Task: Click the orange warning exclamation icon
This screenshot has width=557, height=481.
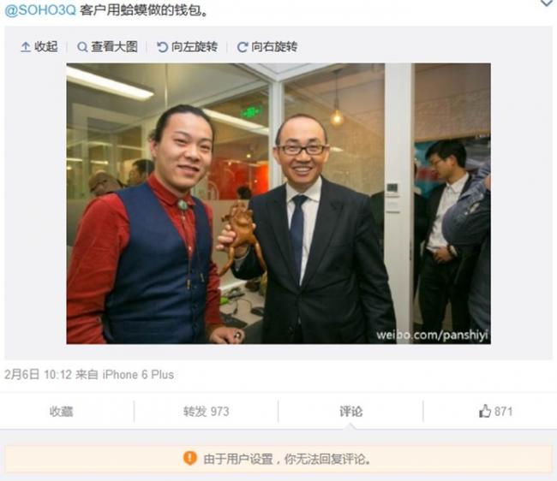Action: (x=190, y=458)
